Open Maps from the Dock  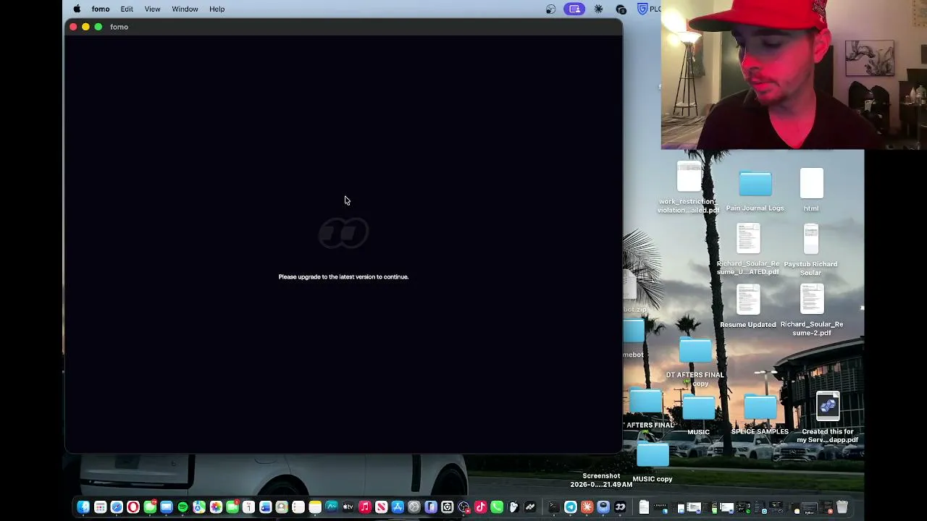tap(199, 507)
